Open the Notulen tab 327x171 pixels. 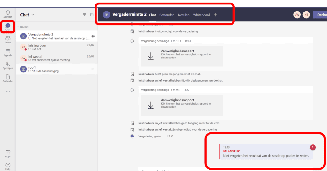pos(184,15)
